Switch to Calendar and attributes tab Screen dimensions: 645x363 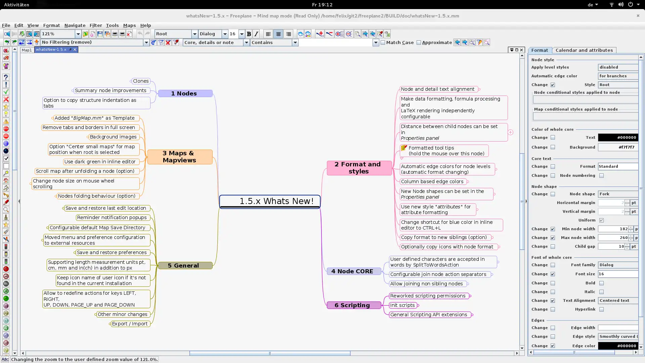pyautogui.click(x=584, y=50)
